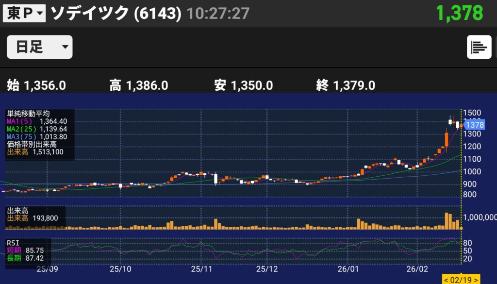
Task: Select the stock name ソデイツク (6143)
Action: coord(116,13)
